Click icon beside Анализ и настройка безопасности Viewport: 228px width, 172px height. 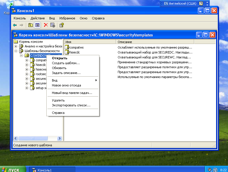pos(21,46)
